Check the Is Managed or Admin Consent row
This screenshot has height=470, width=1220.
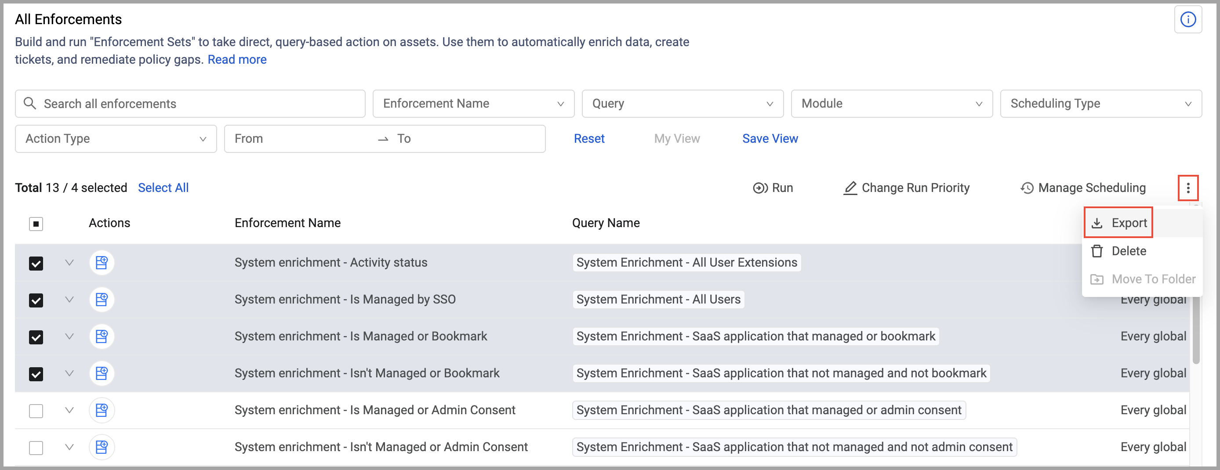(36, 411)
